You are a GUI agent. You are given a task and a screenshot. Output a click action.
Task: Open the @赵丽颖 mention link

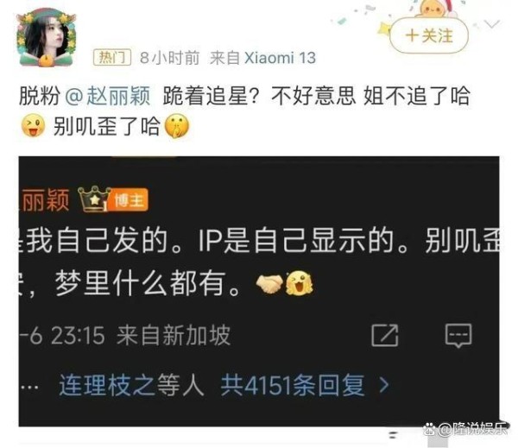click(108, 96)
